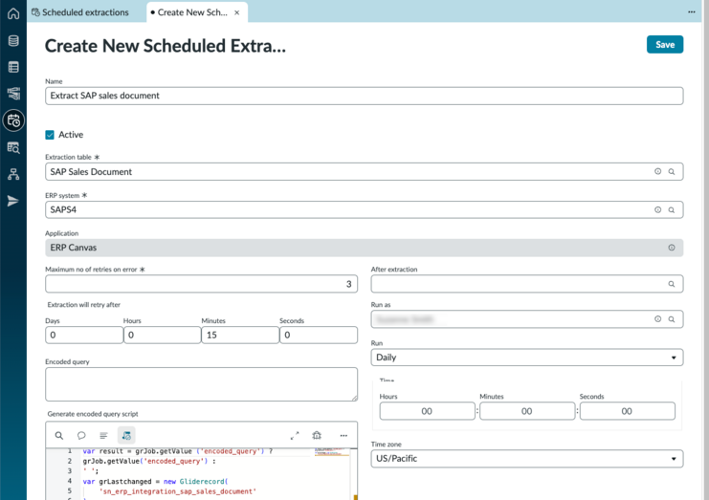Viewport: 709px width, 500px height.
Task: Click the script editor comment icon
Action: point(81,435)
